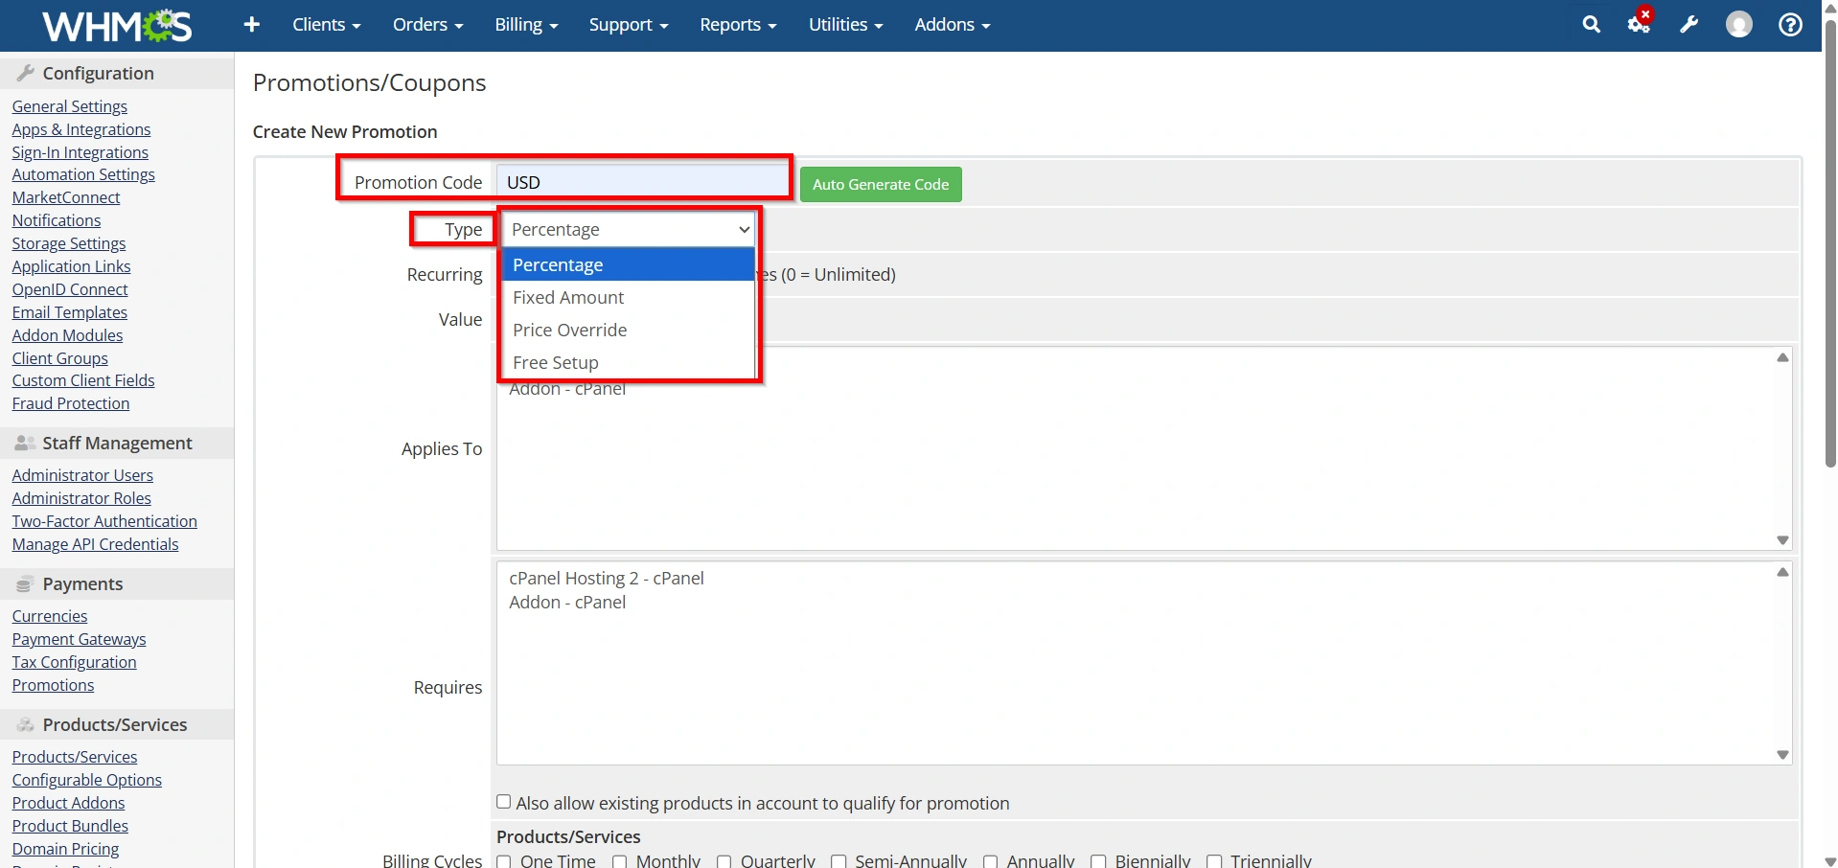1838x868 pixels.
Task: Open the Support menu
Action: click(629, 25)
